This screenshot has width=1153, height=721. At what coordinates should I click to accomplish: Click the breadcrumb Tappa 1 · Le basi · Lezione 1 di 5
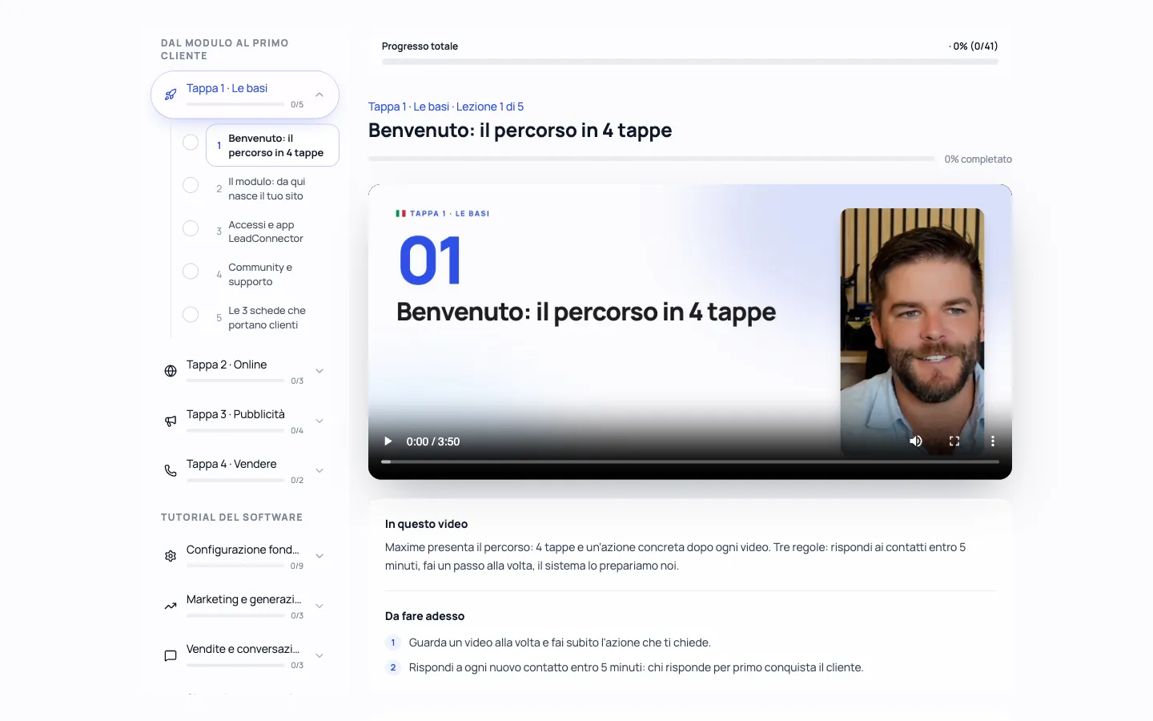pyautogui.click(x=446, y=107)
